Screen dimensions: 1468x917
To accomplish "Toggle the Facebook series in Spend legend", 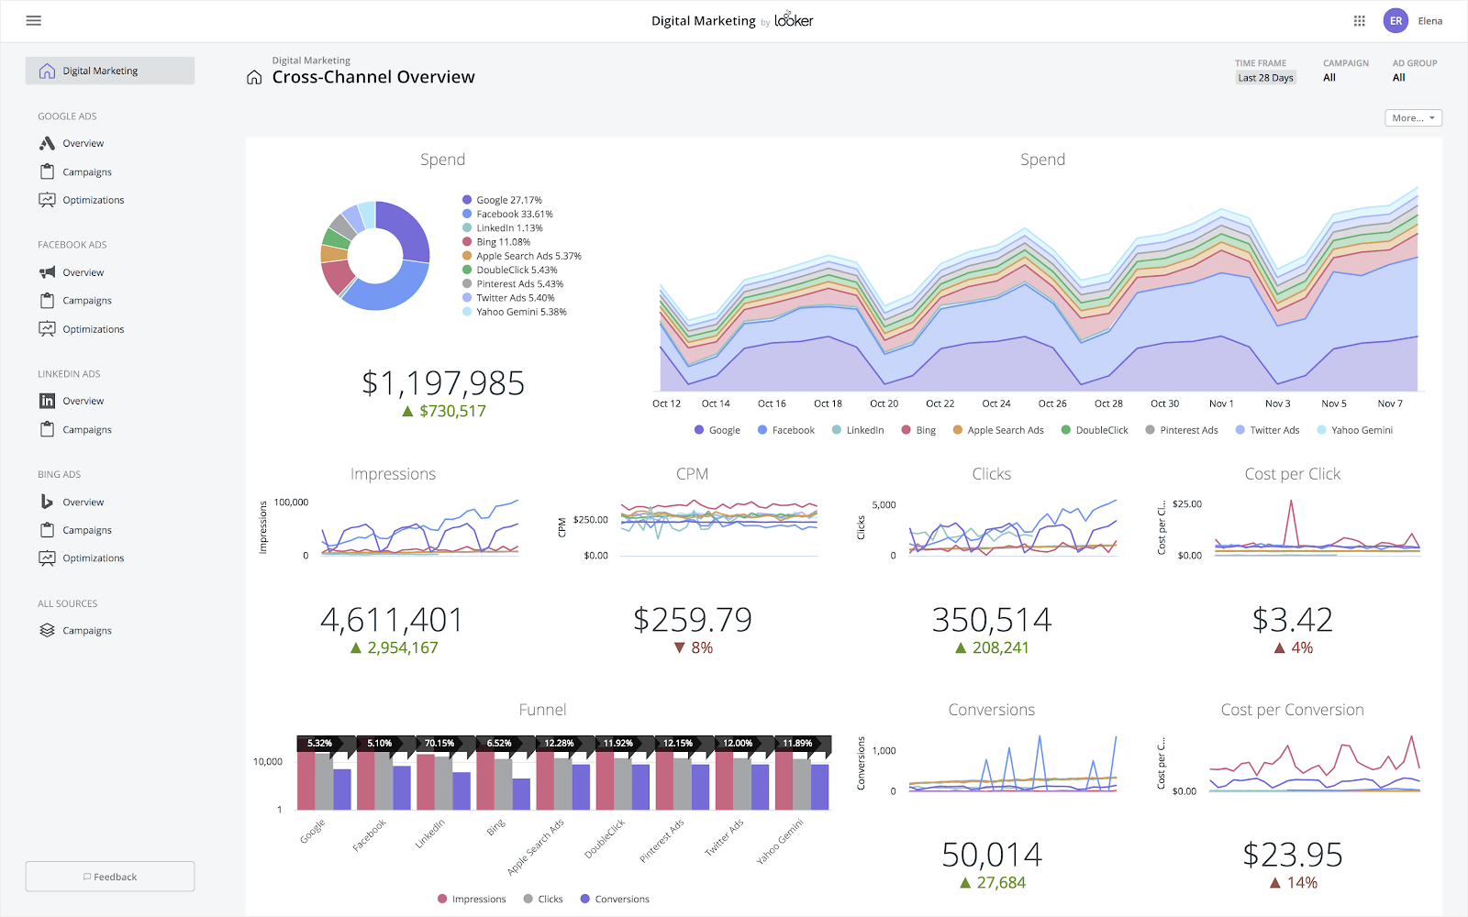I will tap(785, 429).
